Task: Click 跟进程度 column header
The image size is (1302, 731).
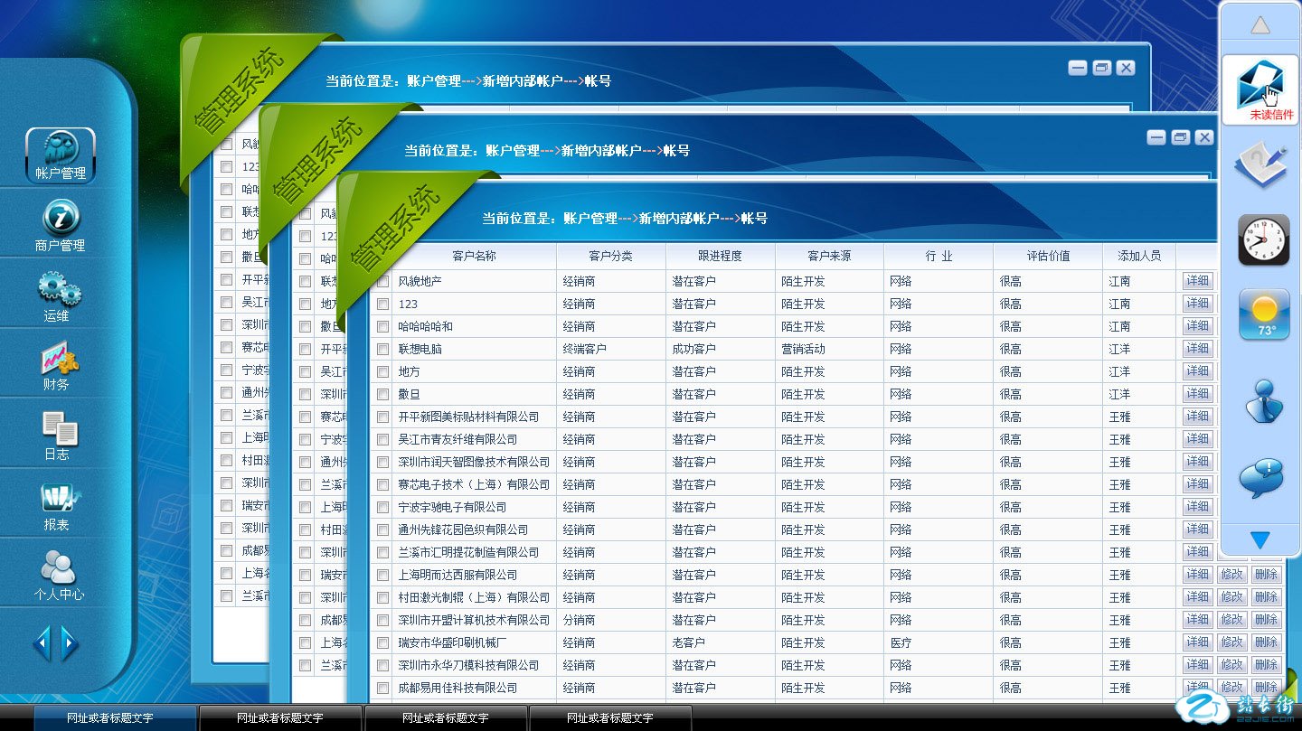Action: pyautogui.click(x=720, y=257)
